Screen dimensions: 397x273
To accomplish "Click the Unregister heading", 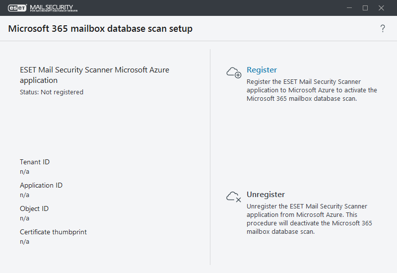I will 265,195.
